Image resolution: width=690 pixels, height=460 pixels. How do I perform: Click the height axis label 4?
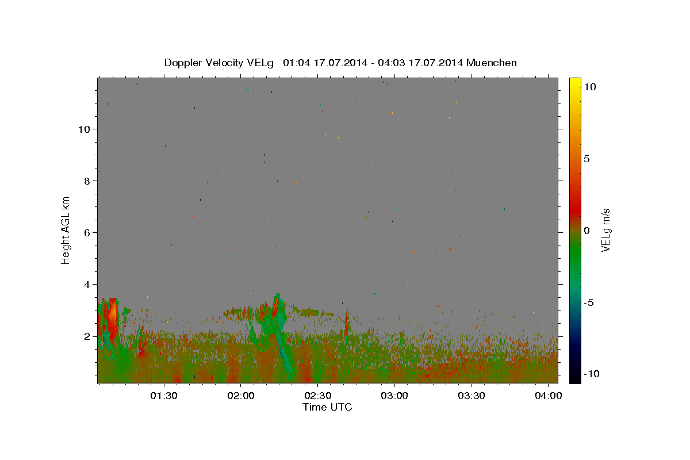point(87,284)
